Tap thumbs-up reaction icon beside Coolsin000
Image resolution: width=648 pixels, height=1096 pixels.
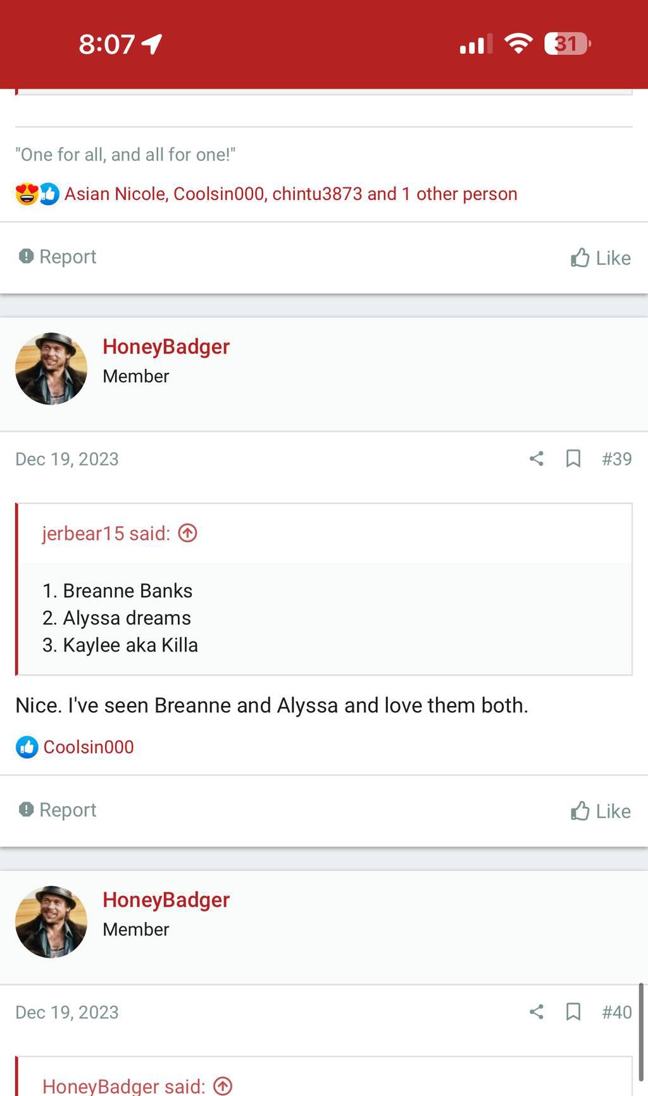coord(27,747)
